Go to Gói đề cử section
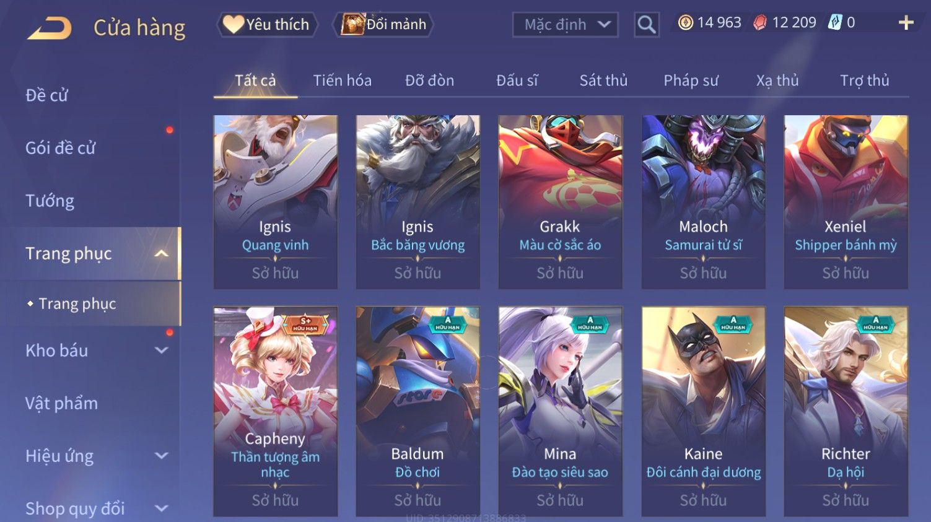This screenshot has height=522, width=931. coord(61,148)
